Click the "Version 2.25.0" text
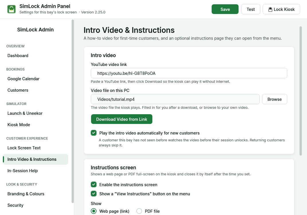Image resolution: width=307 pixels, height=215 pixels. tap(93, 12)
